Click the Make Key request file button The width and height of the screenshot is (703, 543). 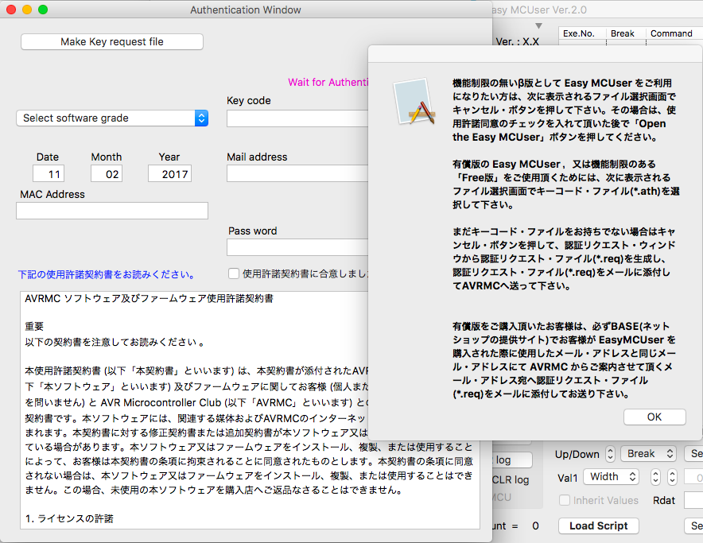pyautogui.click(x=112, y=41)
